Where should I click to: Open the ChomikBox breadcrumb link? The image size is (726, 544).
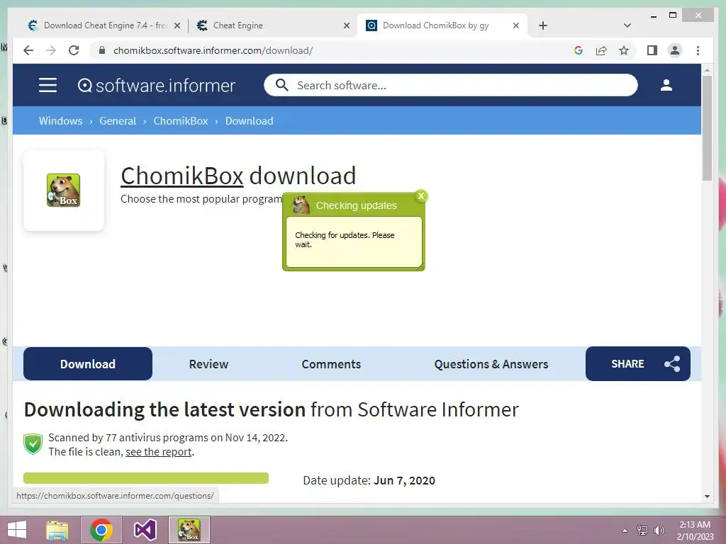[x=181, y=120]
